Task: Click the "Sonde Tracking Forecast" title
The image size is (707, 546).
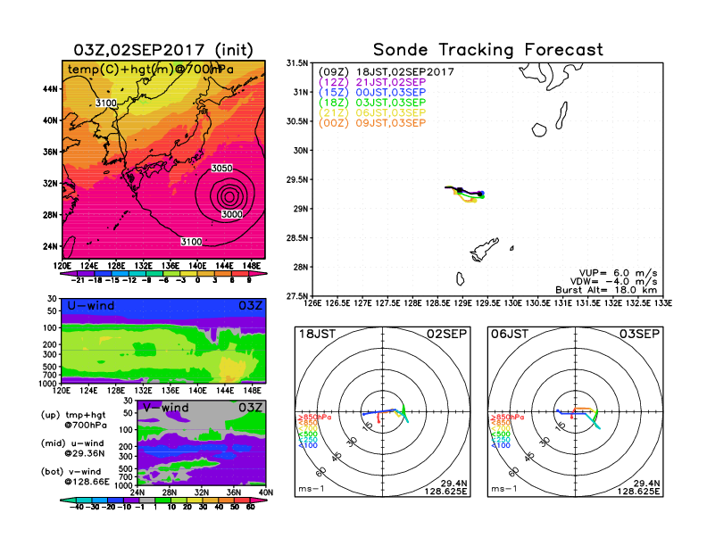Action: coord(488,50)
